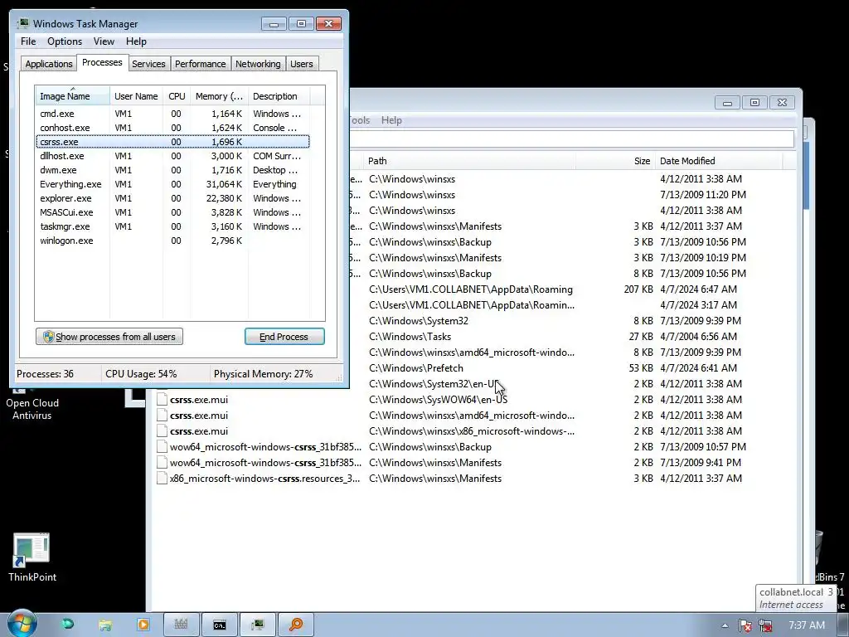Sort processes by User Name column
The height and width of the screenshot is (637, 849).
click(137, 96)
